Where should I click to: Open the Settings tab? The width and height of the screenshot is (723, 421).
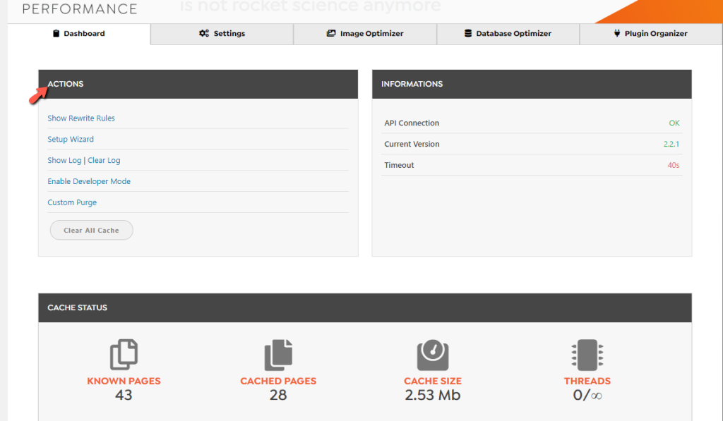pyautogui.click(x=222, y=34)
